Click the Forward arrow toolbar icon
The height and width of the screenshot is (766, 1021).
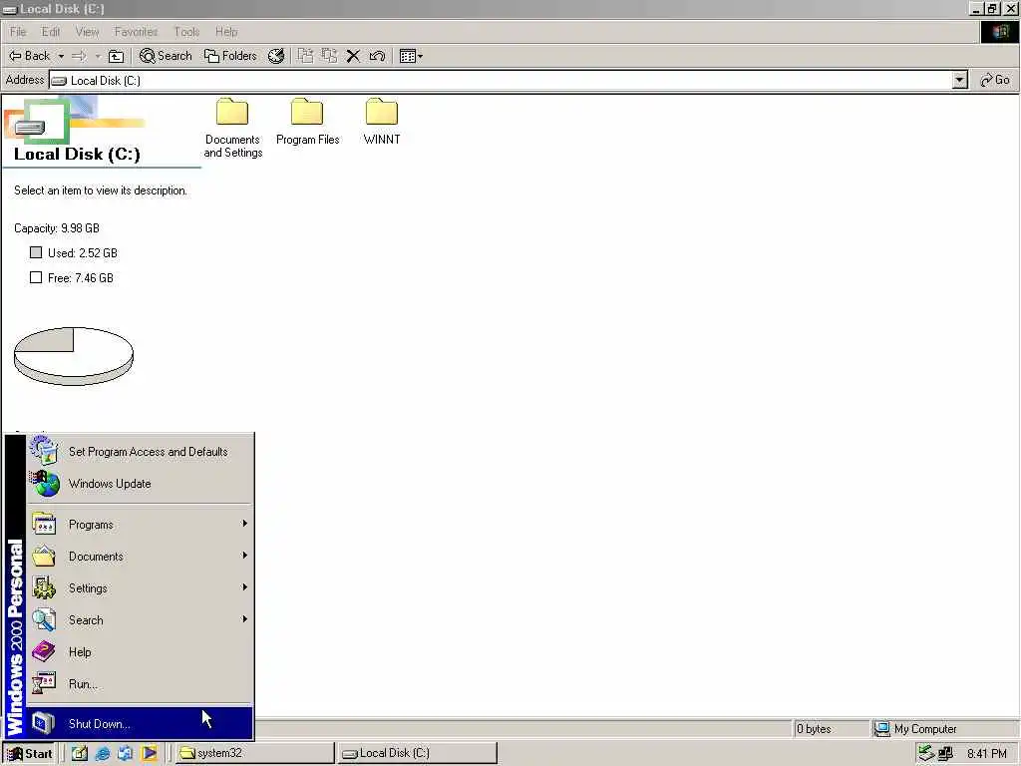(79, 56)
